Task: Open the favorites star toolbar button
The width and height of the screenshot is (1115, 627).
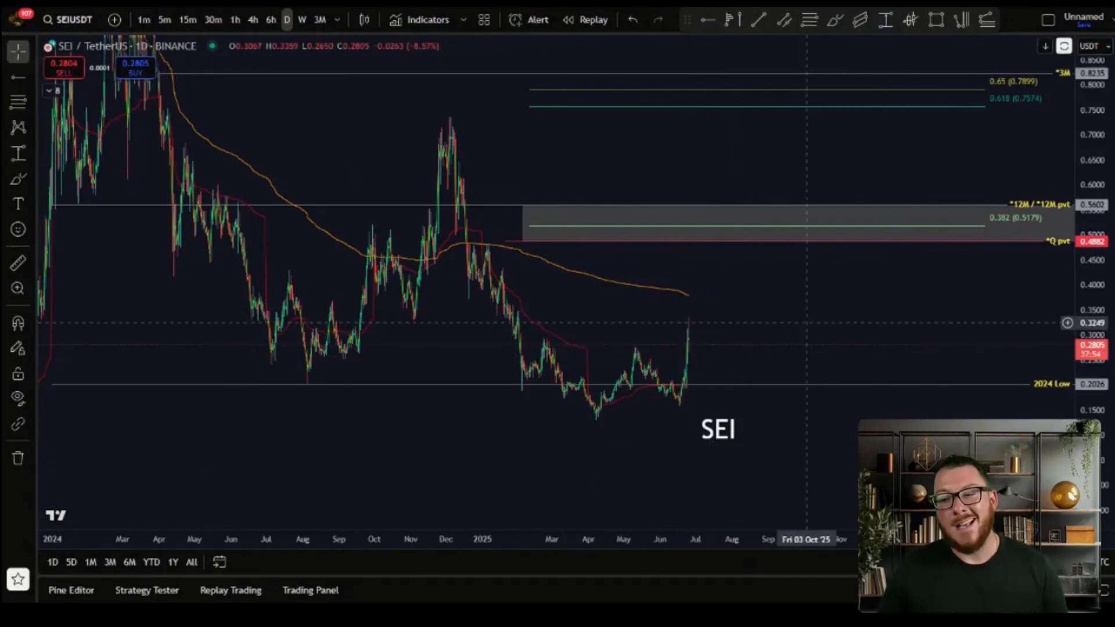Action: [18, 579]
